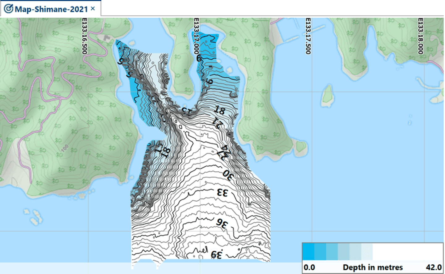This screenshot has width=445, height=274.
Task: Click the E133.16.500 longitude label
Action: click(84, 36)
